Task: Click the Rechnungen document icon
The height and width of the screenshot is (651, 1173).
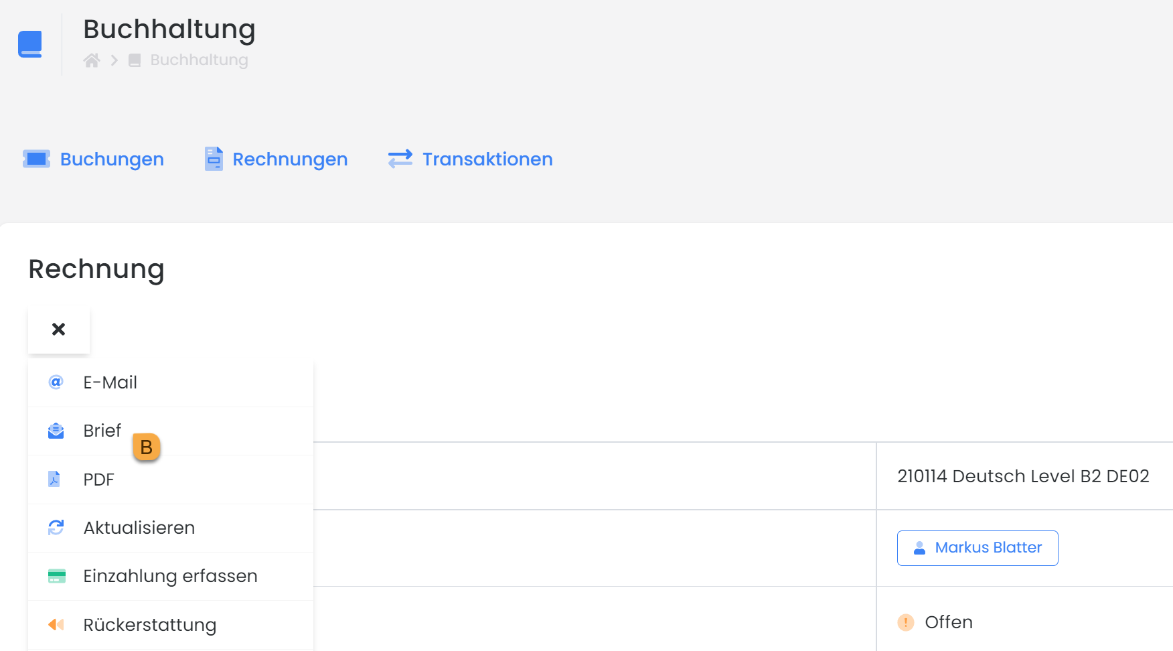Action: pos(214,159)
